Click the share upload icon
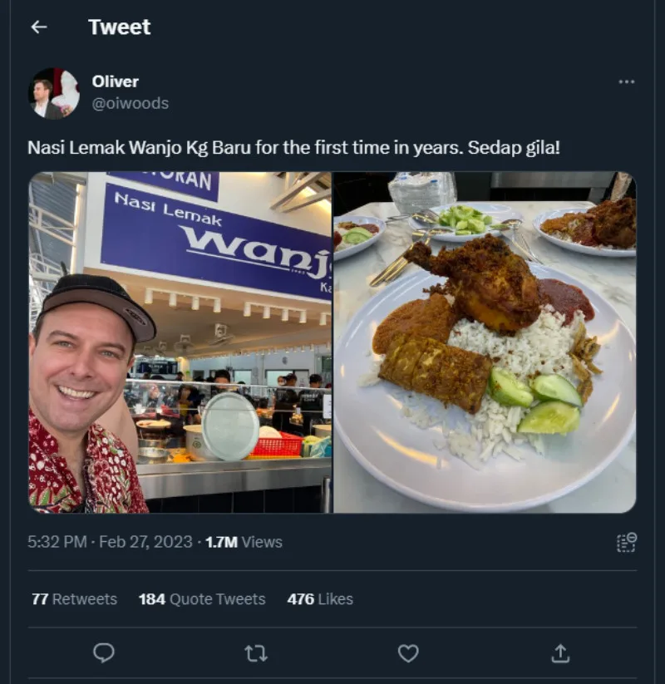This screenshot has height=684, width=665. [560, 653]
